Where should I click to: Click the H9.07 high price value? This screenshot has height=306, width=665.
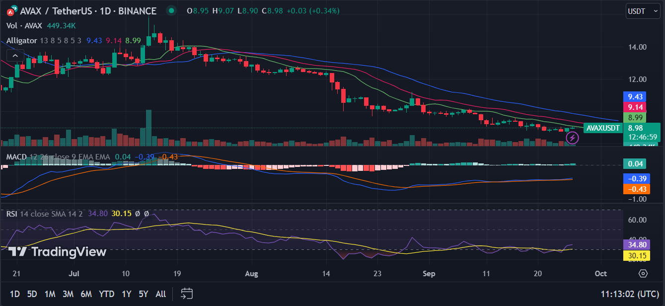[x=223, y=10]
